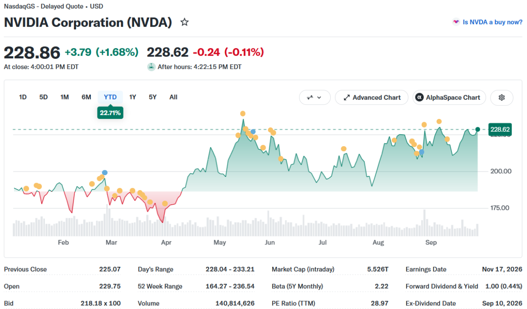Select the 5D time range
The width and height of the screenshot is (527, 309).
tap(43, 97)
